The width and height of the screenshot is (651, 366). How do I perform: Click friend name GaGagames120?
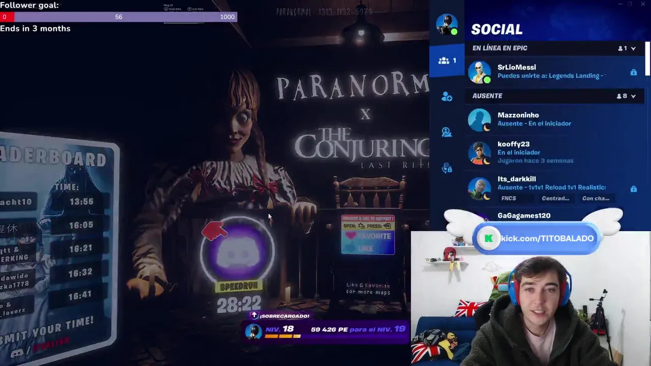pos(524,216)
